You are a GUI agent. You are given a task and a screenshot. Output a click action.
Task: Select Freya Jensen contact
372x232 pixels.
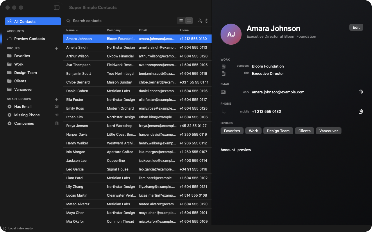pyautogui.click(x=137, y=126)
